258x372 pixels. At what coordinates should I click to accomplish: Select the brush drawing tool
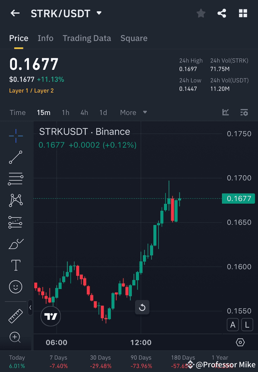[16, 244]
